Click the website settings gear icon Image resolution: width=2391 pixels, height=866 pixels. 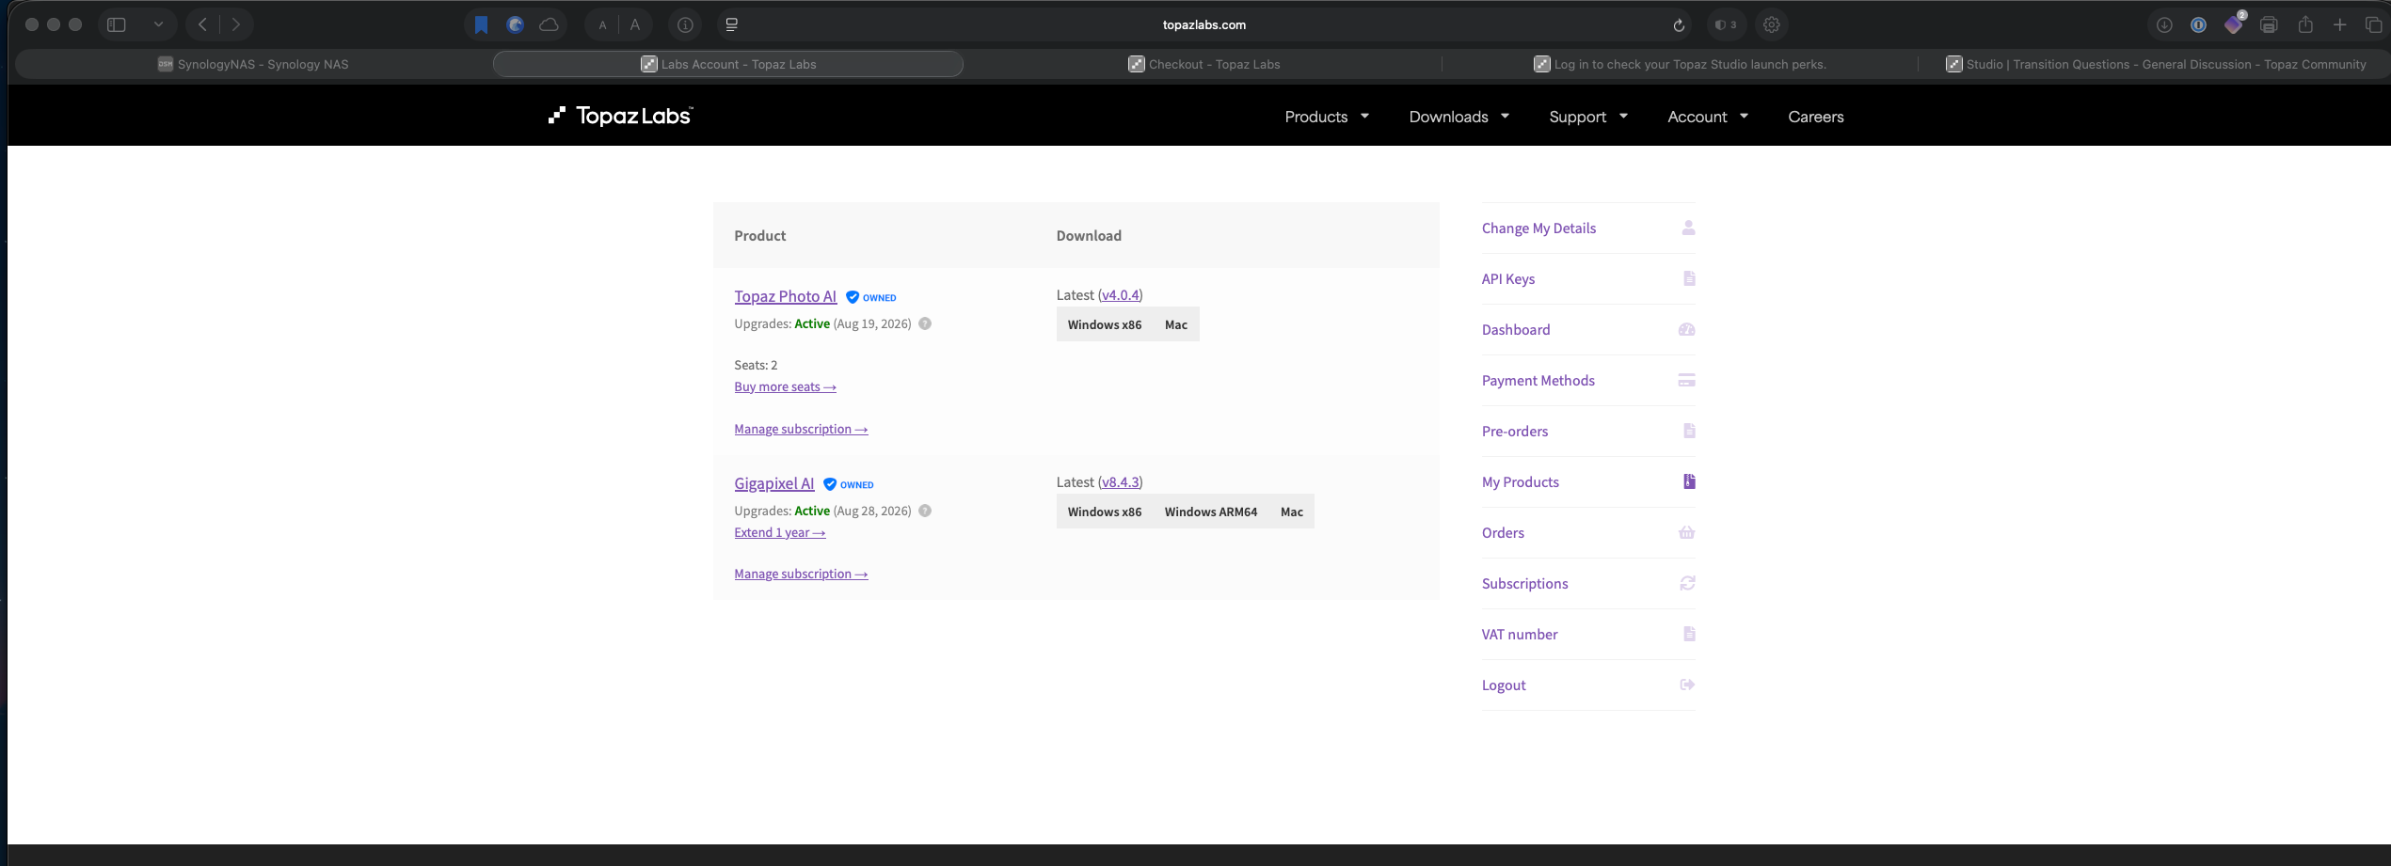pyautogui.click(x=1772, y=25)
